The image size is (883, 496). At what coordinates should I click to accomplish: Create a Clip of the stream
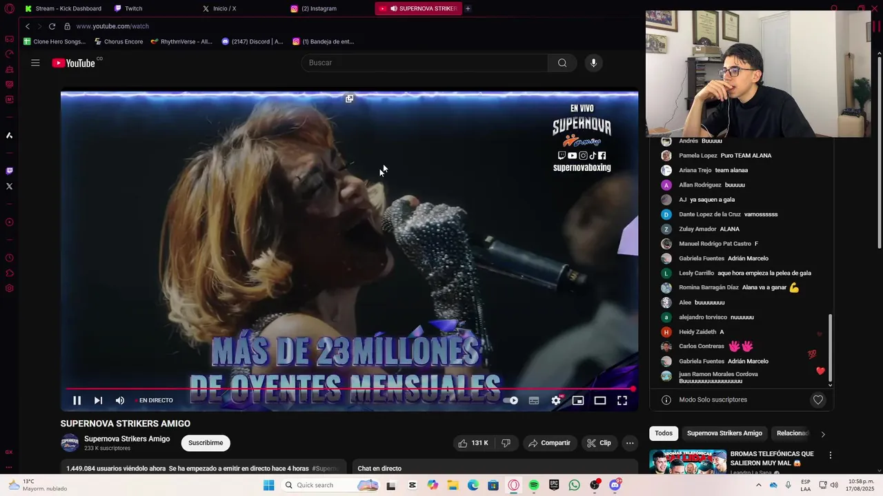tap(599, 443)
